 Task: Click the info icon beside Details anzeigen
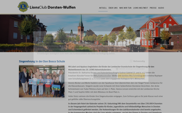[117, 69]
